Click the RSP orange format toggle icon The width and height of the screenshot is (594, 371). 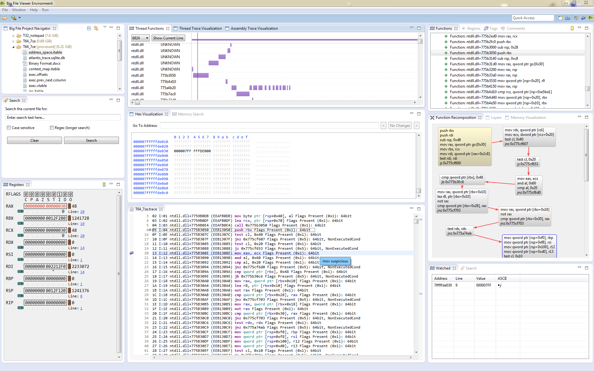click(x=69, y=291)
